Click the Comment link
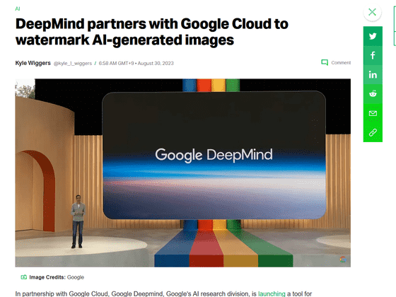This screenshot has height=297, width=396. (x=341, y=63)
